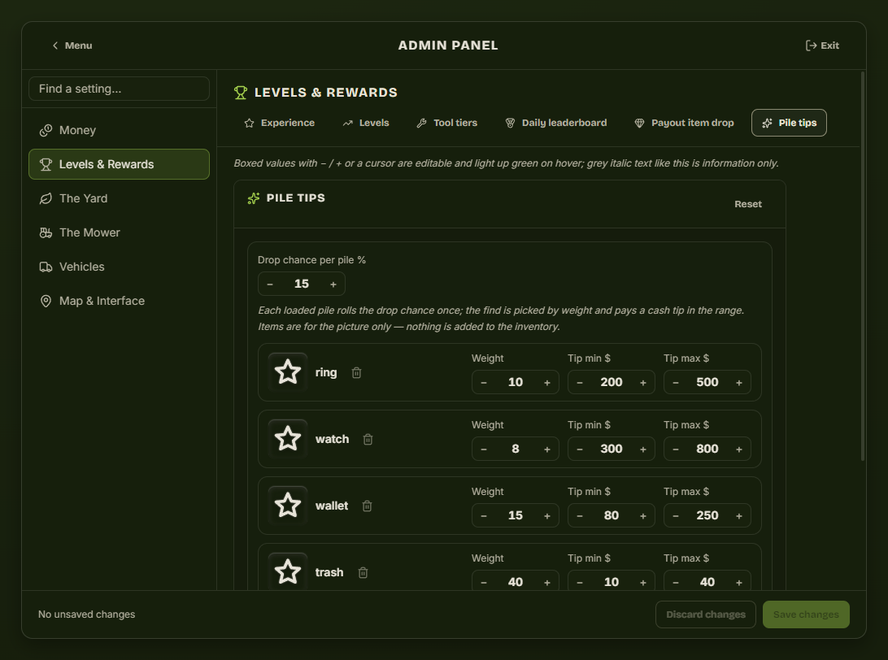Open the Tool tiers tab
Image resolution: width=888 pixels, height=660 pixels.
(x=446, y=123)
